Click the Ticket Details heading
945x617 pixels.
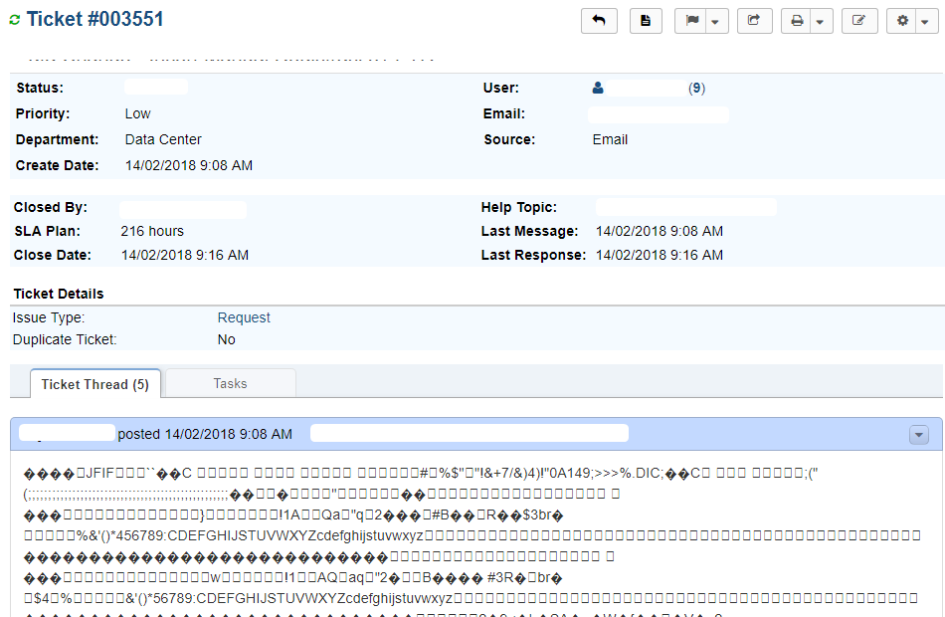[59, 294]
